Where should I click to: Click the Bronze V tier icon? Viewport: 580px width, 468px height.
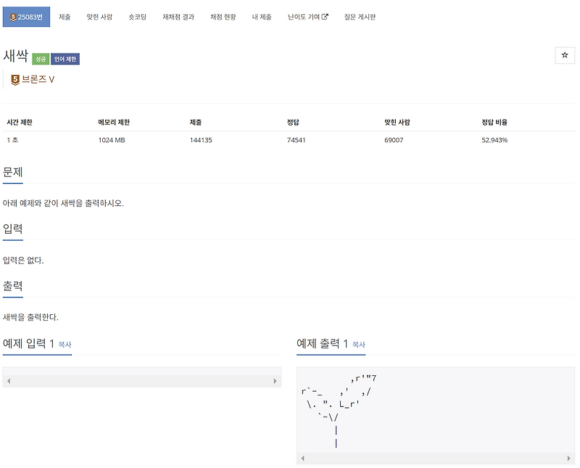(14, 79)
